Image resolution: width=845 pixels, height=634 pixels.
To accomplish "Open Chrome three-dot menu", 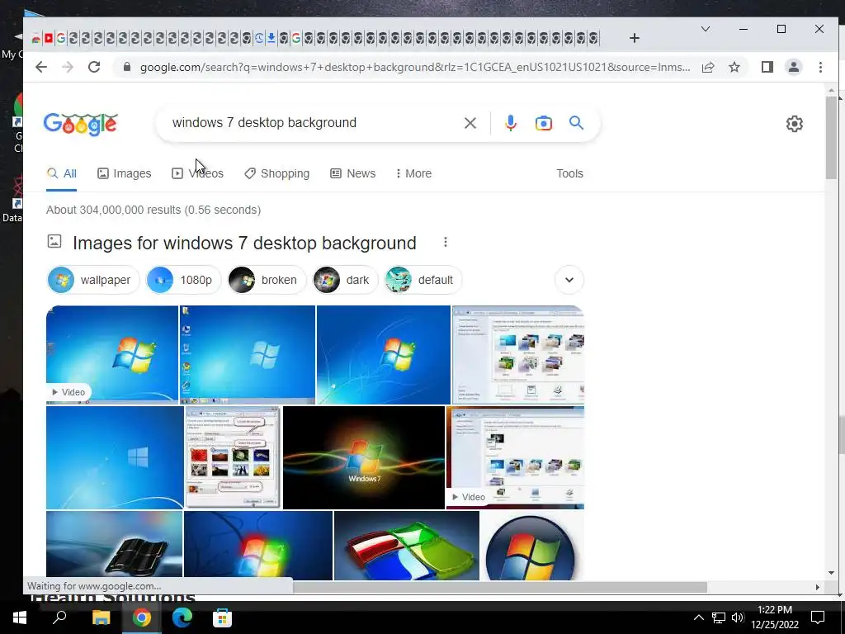I will click(820, 67).
